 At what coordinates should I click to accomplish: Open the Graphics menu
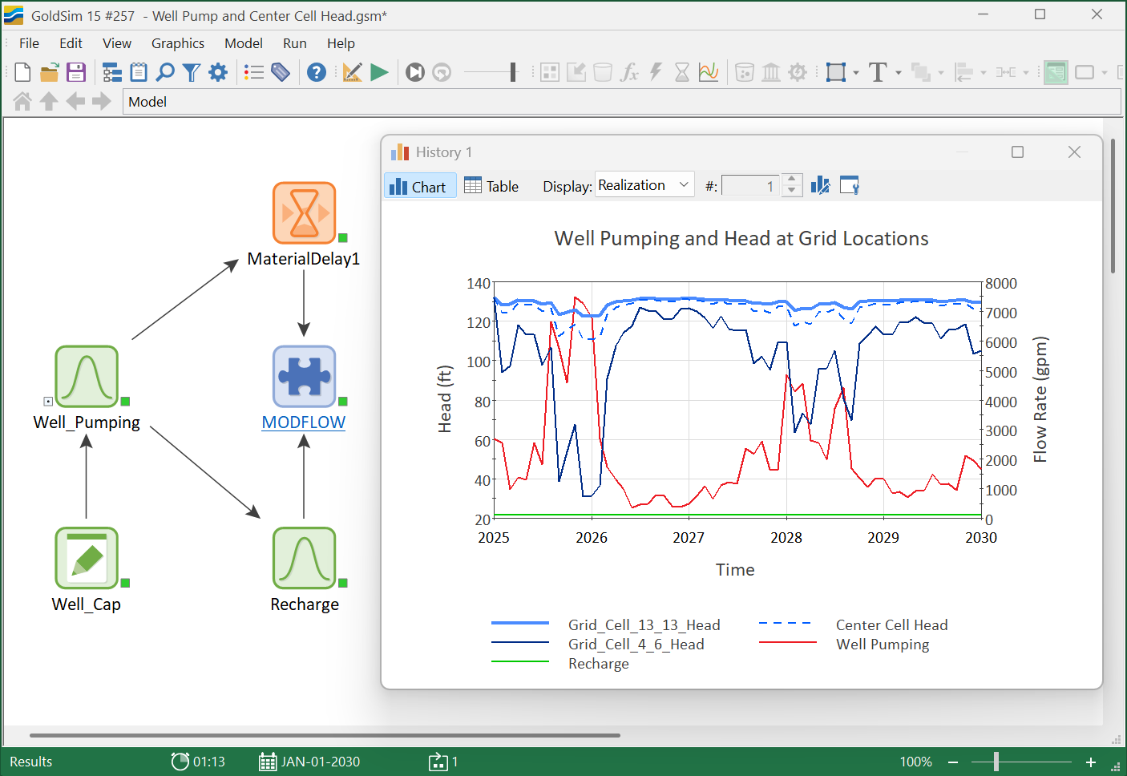(x=177, y=43)
